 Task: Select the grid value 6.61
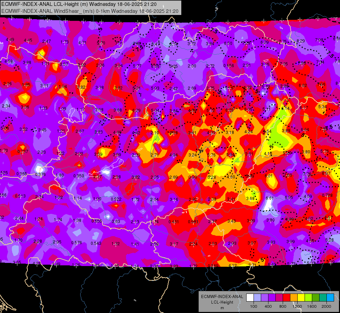[269, 198]
